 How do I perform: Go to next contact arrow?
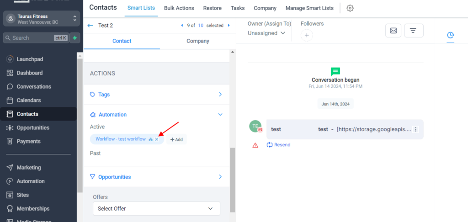point(229,26)
